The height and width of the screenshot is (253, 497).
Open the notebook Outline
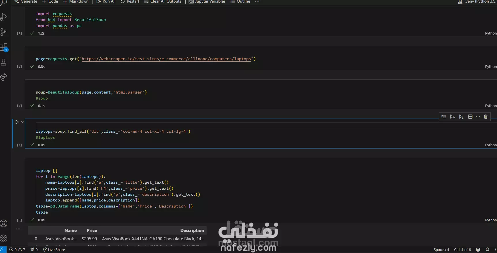240,2
